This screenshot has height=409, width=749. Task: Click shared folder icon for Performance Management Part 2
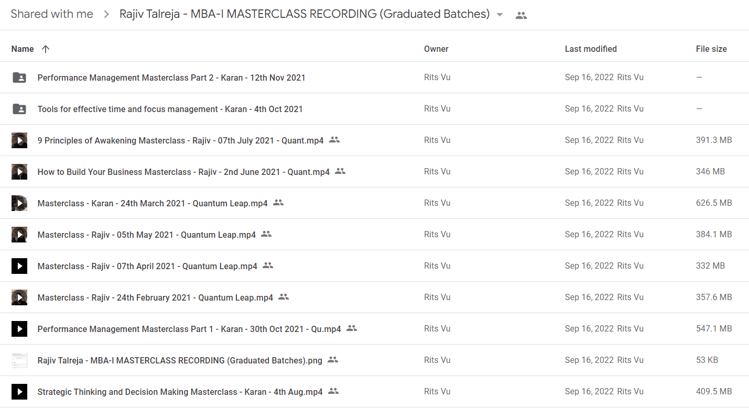19,78
